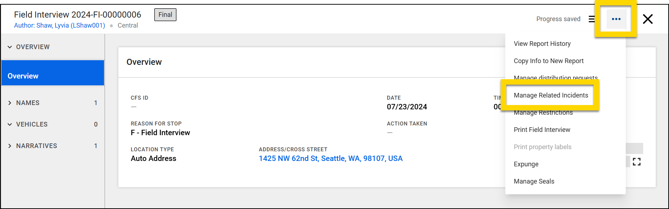The image size is (669, 209).
Task: Collapse the OVERVIEW section chevron
Action: 10,47
